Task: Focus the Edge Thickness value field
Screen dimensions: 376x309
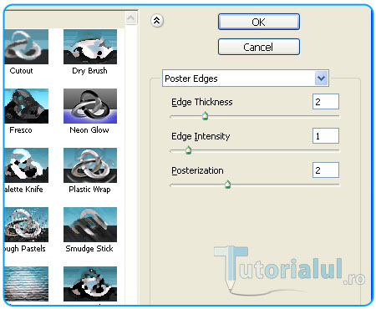Action: coord(326,102)
